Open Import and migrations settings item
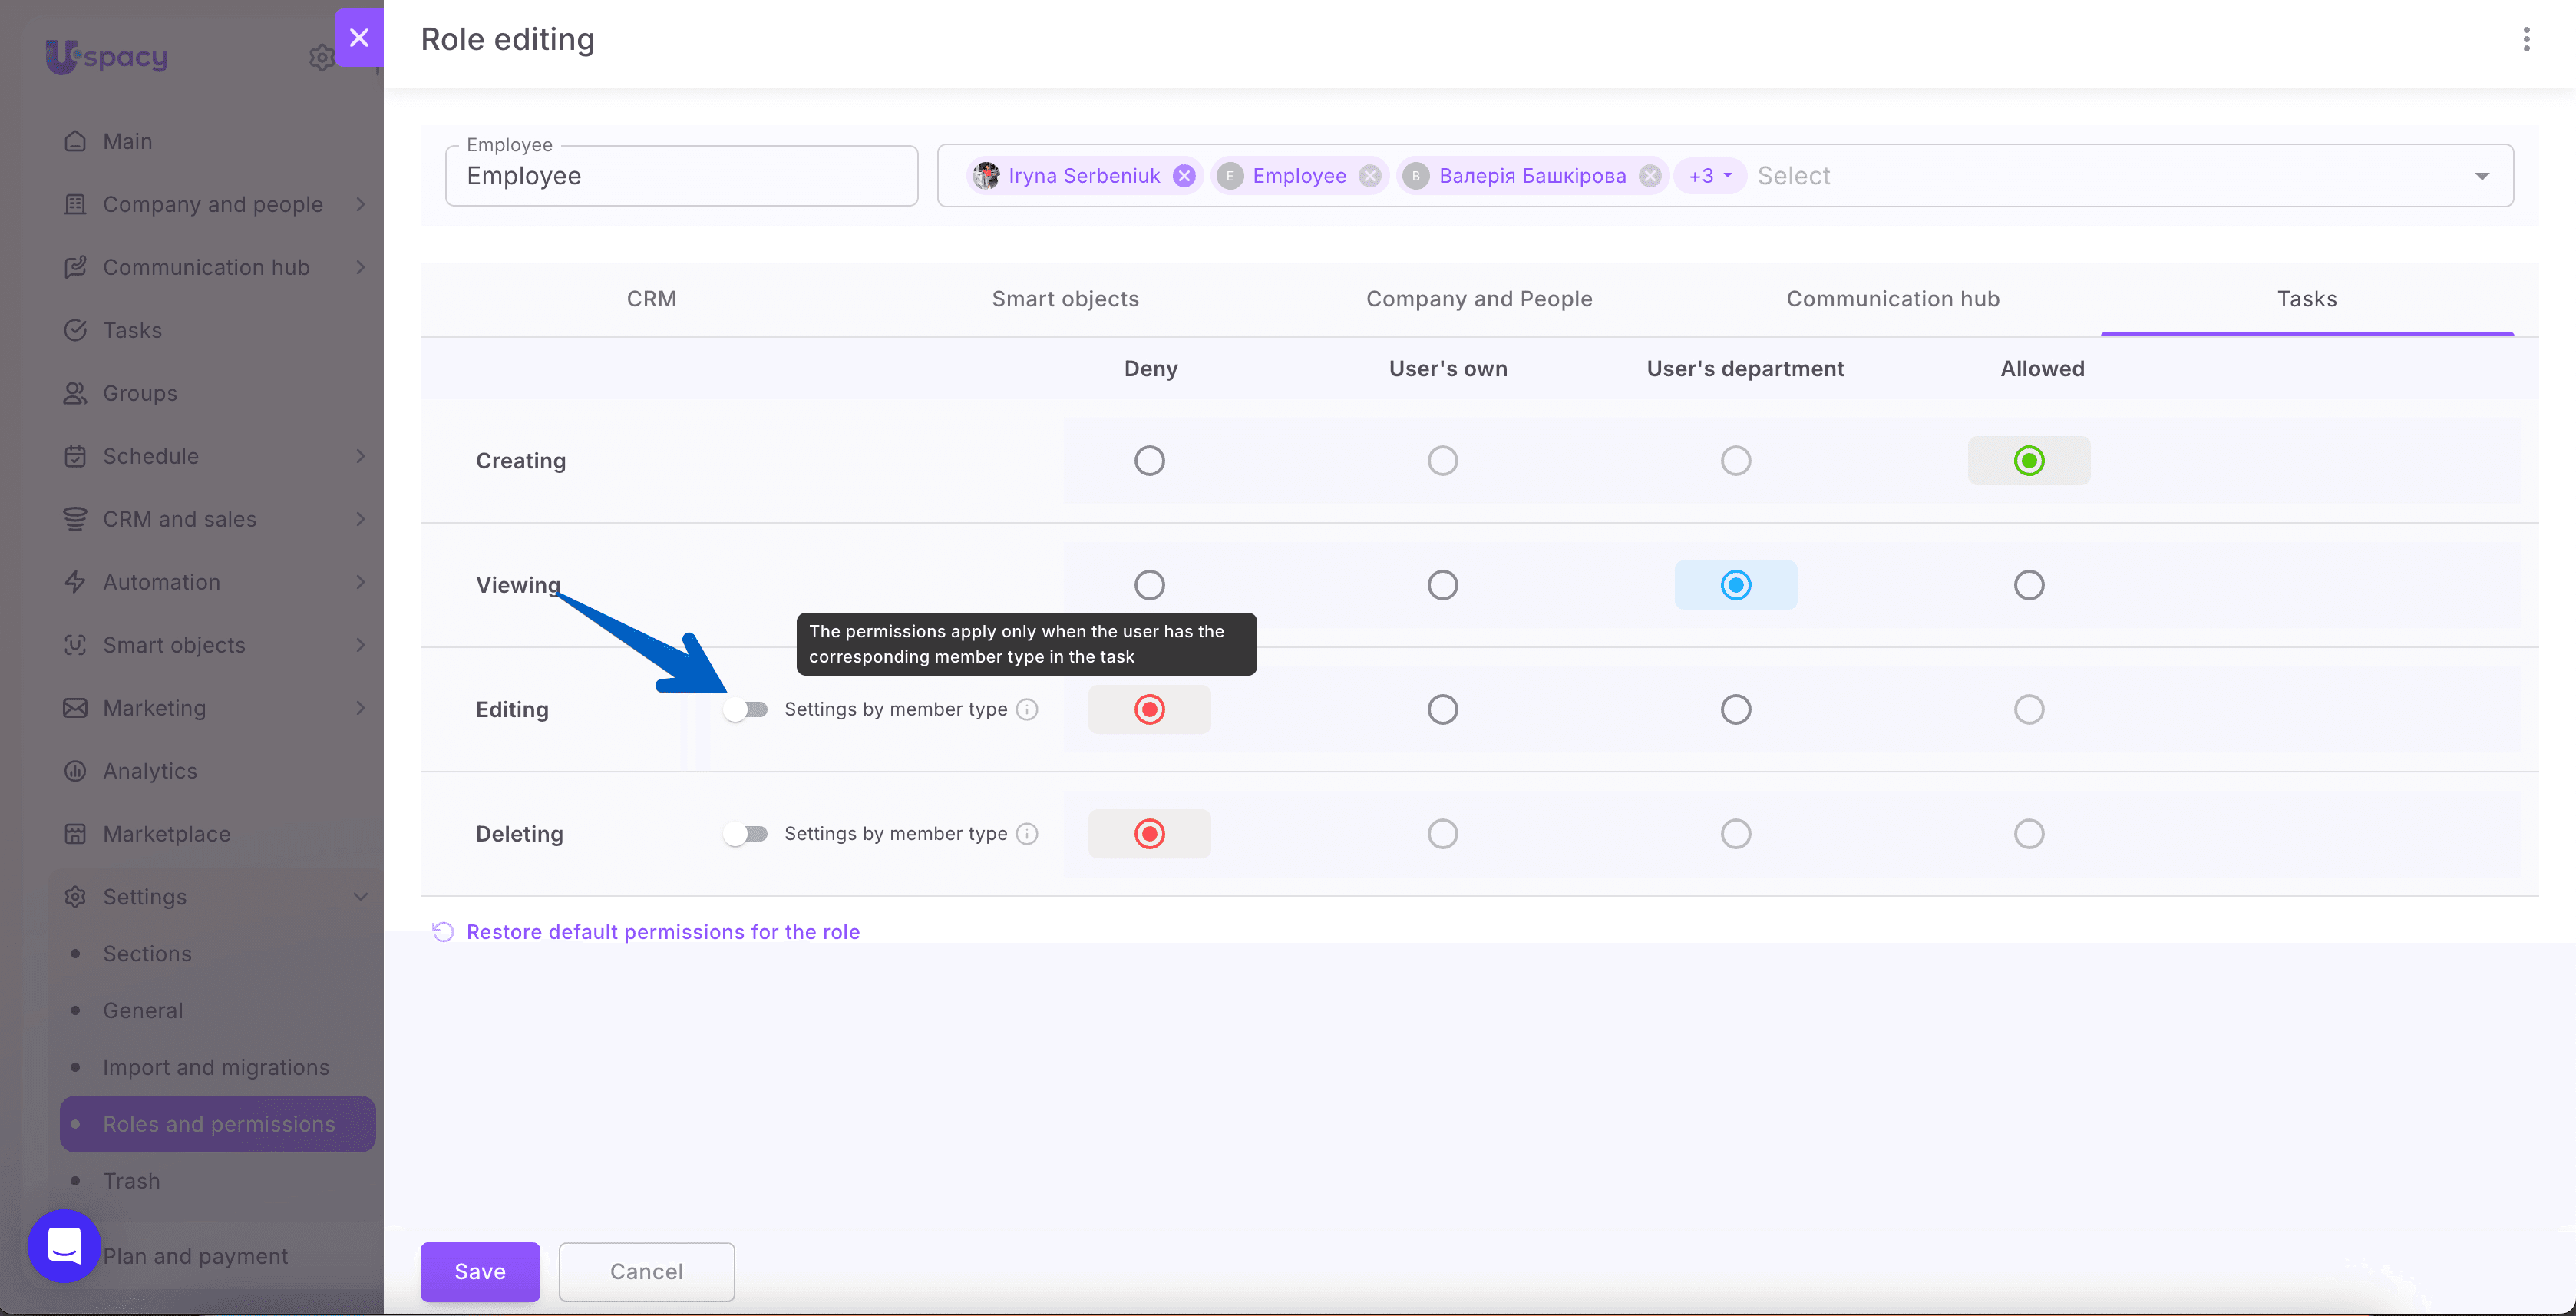The height and width of the screenshot is (1316, 2576). pyautogui.click(x=216, y=1067)
